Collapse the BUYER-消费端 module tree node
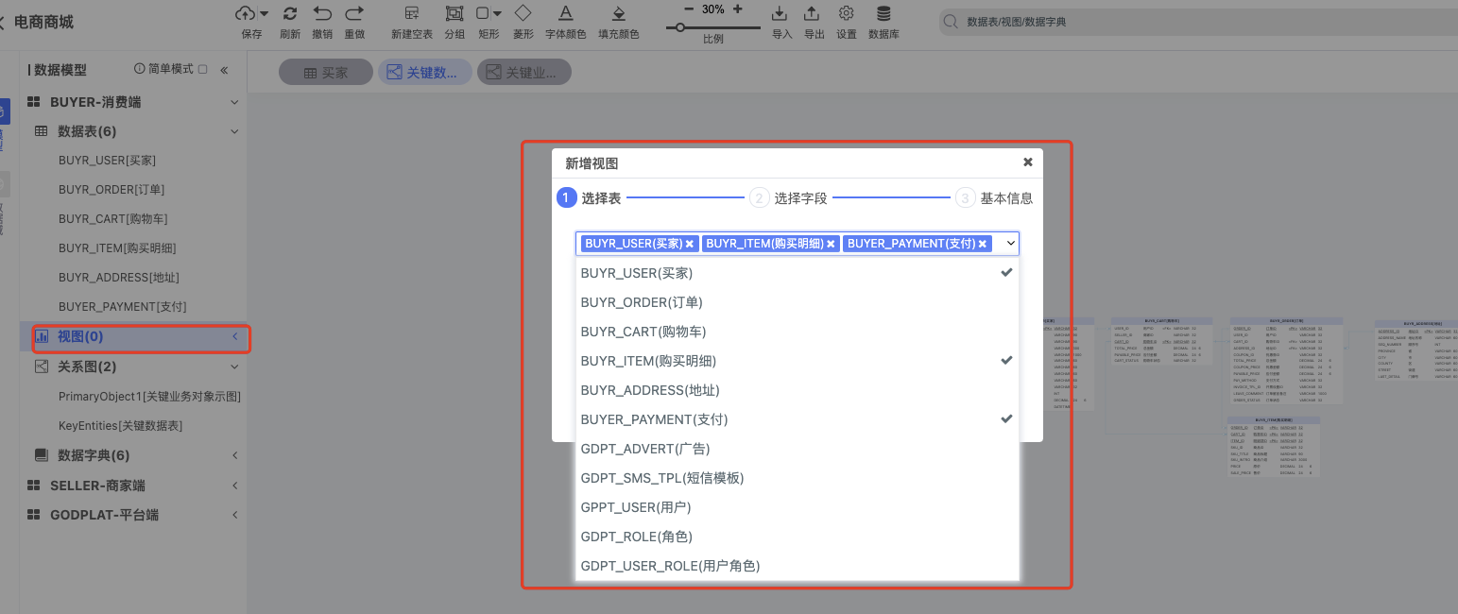The image size is (1458, 614). click(234, 102)
